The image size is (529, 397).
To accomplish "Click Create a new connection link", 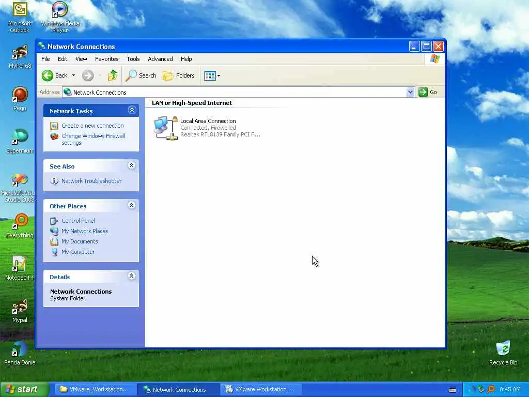I will click(x=92, y=126).
